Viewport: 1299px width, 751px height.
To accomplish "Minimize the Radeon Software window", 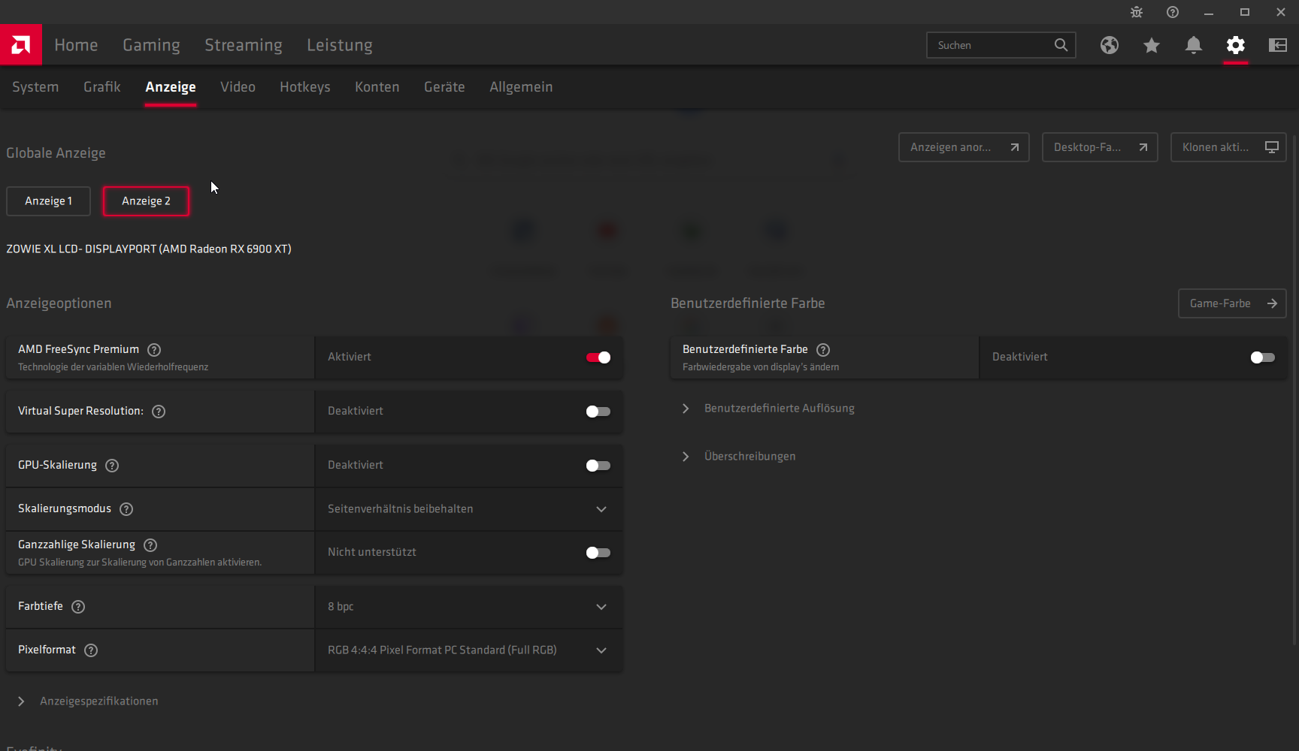I will 1209,12.
